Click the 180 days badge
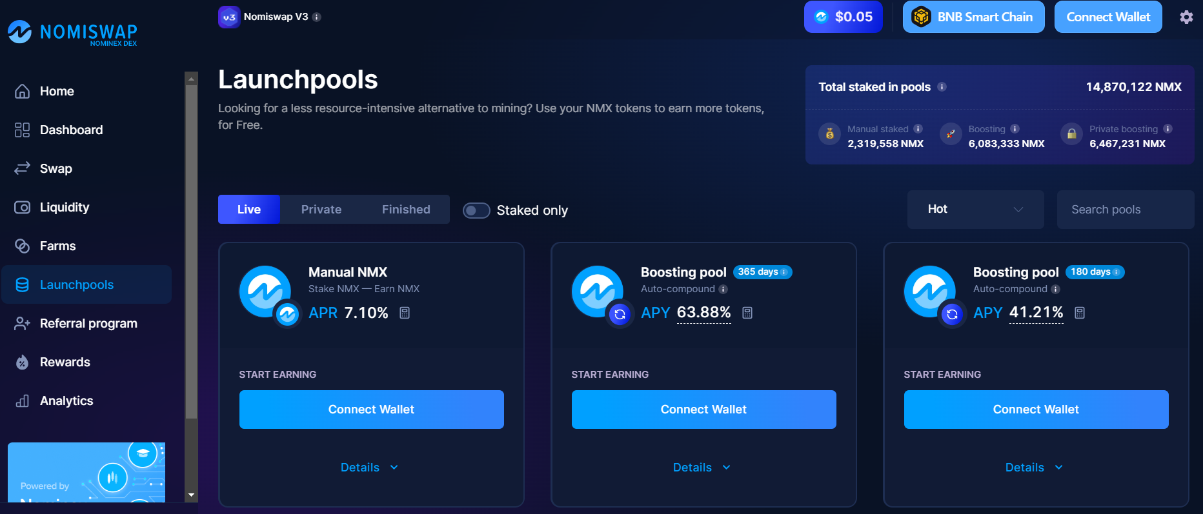Image resolution: width=1203 pixels, height=514 pixels. [x=1095, y=272]
